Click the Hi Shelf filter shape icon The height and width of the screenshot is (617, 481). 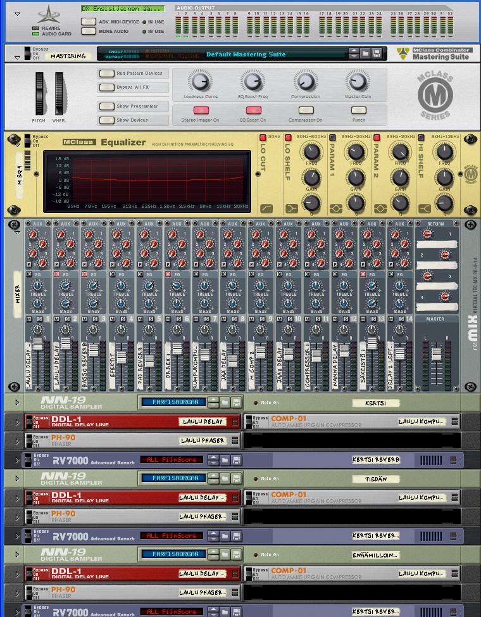(425, 208)
